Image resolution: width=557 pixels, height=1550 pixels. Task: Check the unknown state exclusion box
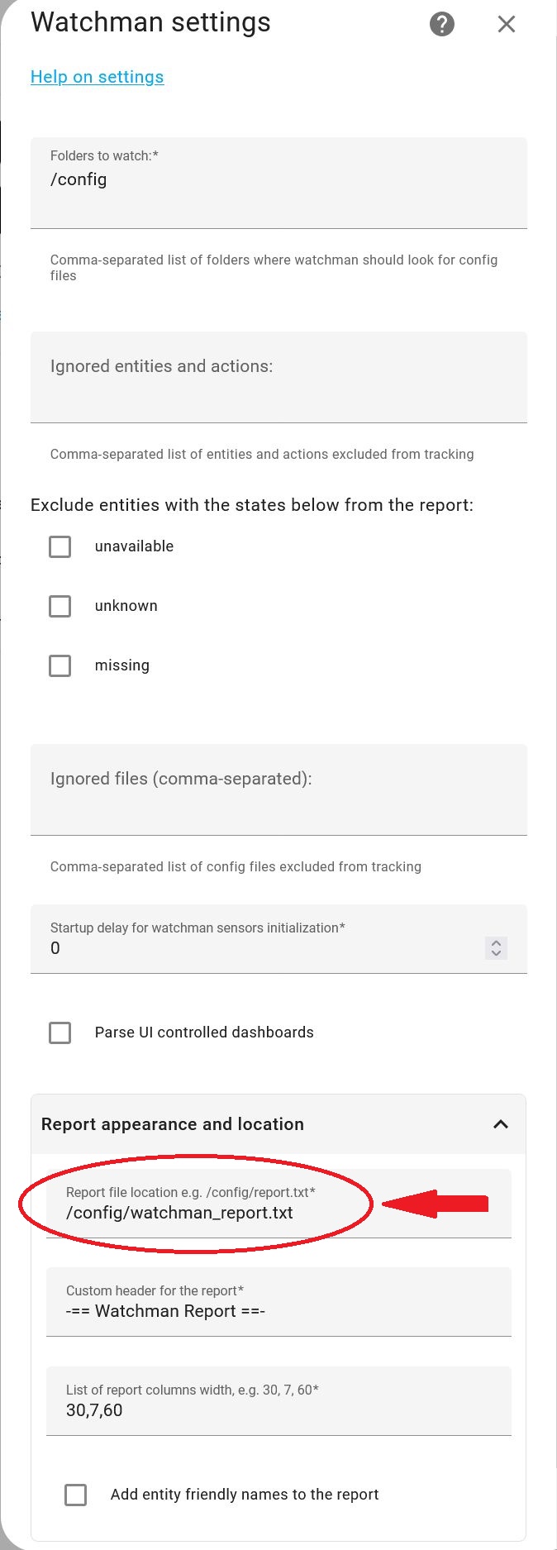60,606
